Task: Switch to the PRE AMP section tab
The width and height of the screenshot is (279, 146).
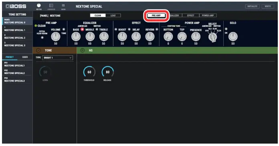Action: pos(156,16)
